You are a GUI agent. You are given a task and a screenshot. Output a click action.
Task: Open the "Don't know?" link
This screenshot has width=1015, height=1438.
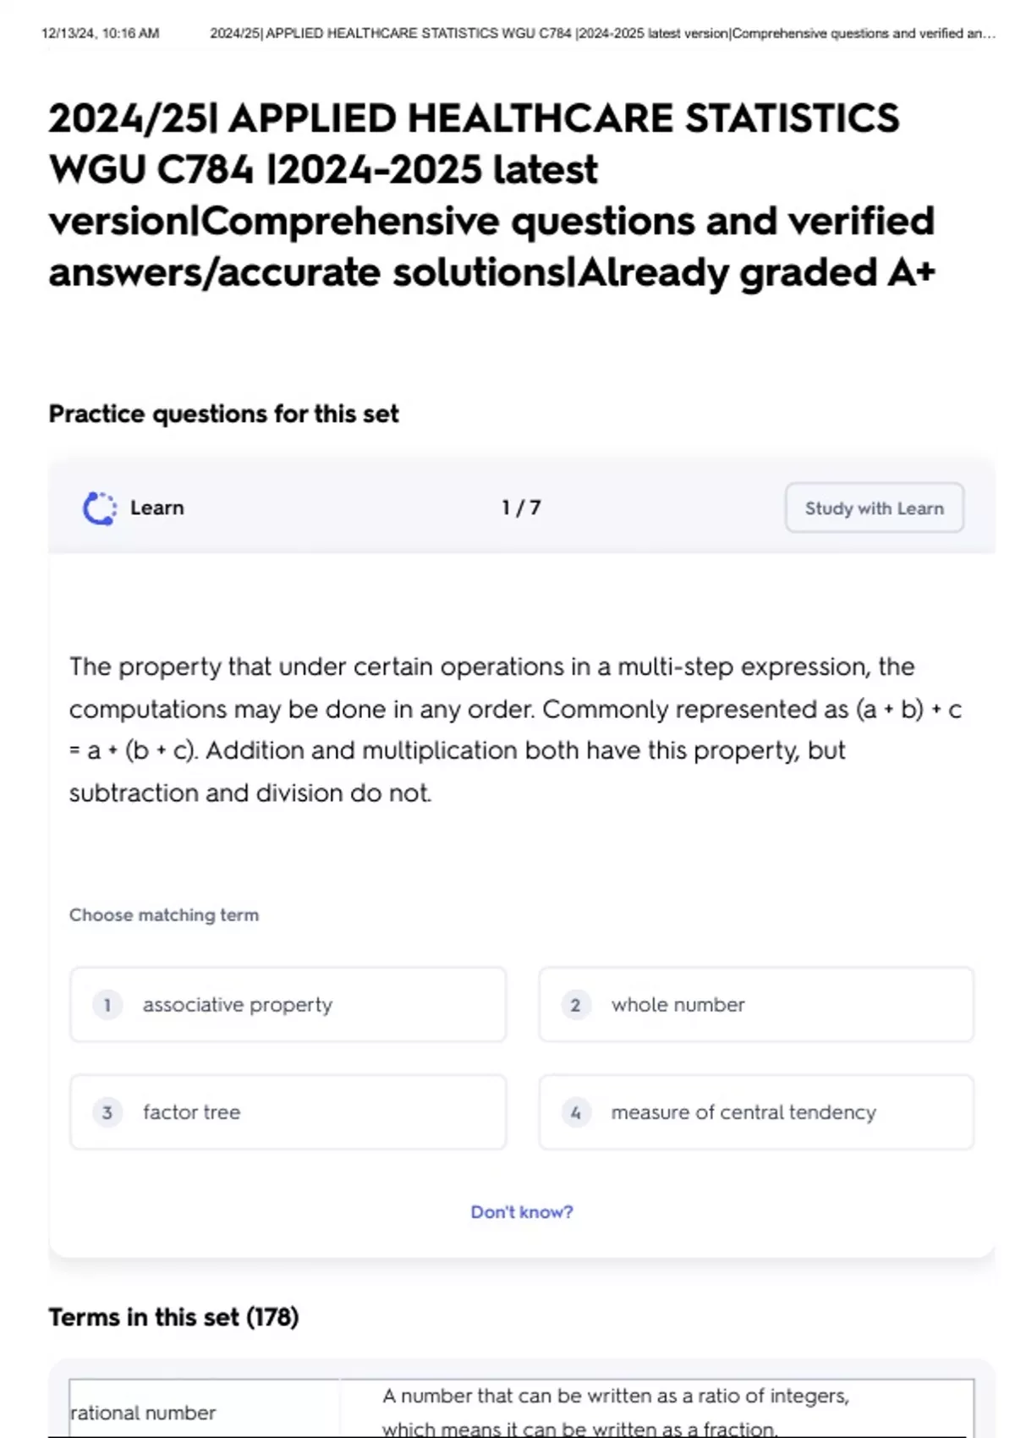coord(521,1212)
